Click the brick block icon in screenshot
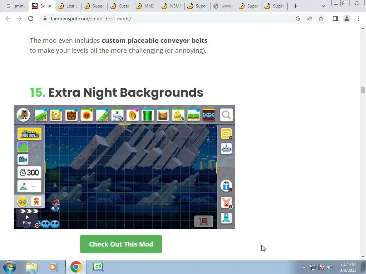Viewport: 366px width, 274px height. 71,115
